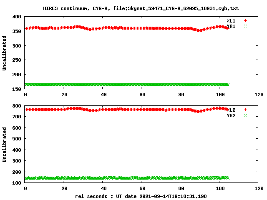Click the XL2 legend label
The height and width of the screenshot is (200, 267).
pos(231,110)
